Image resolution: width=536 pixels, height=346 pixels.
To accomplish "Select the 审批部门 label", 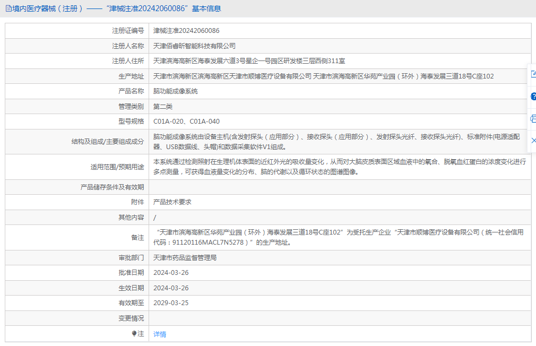I will click(131, 257).
